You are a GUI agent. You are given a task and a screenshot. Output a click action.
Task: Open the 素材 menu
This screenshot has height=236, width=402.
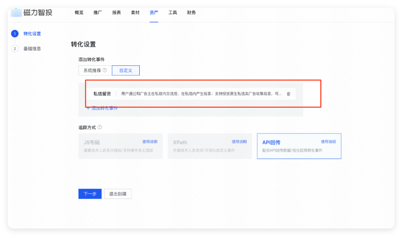[135, 13]
